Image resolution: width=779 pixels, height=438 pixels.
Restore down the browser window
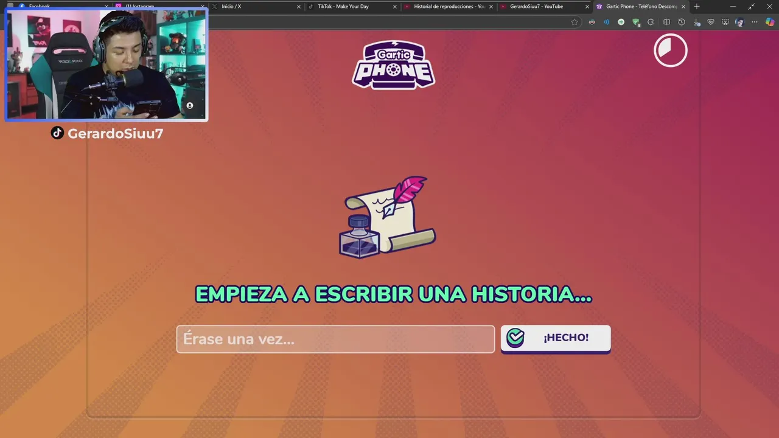click(752, 7)
